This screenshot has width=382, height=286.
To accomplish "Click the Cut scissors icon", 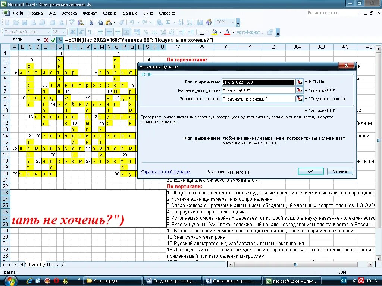I will tap(91, 22).
